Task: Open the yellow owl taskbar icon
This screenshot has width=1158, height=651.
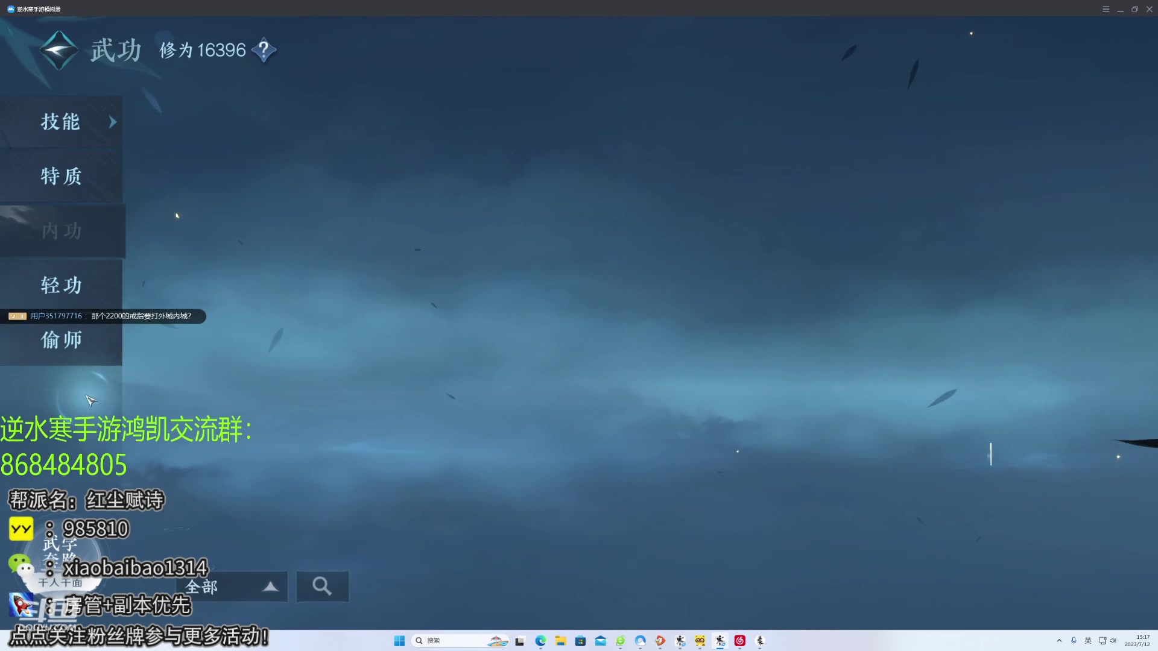Action: click(x=700, y=641)
